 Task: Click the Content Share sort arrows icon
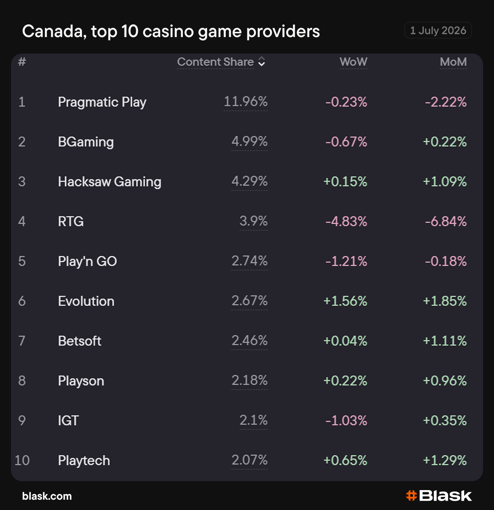[x=261, y=62]
